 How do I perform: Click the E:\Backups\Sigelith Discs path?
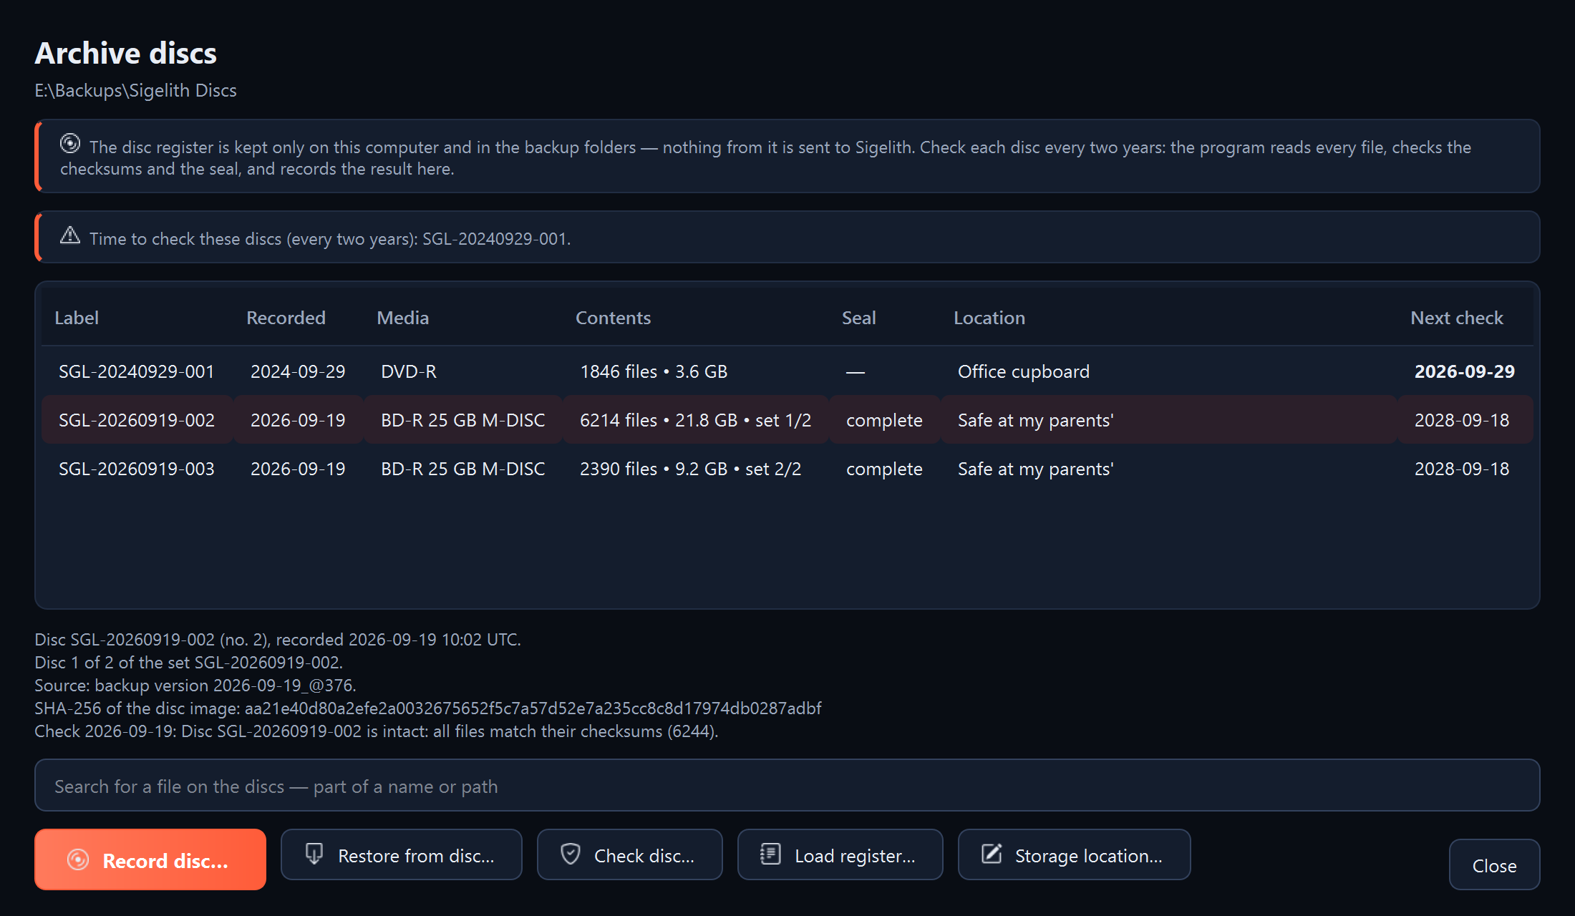point(136,90)
